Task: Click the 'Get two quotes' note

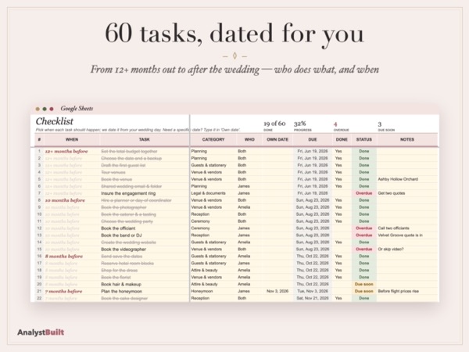Action: 392,193
